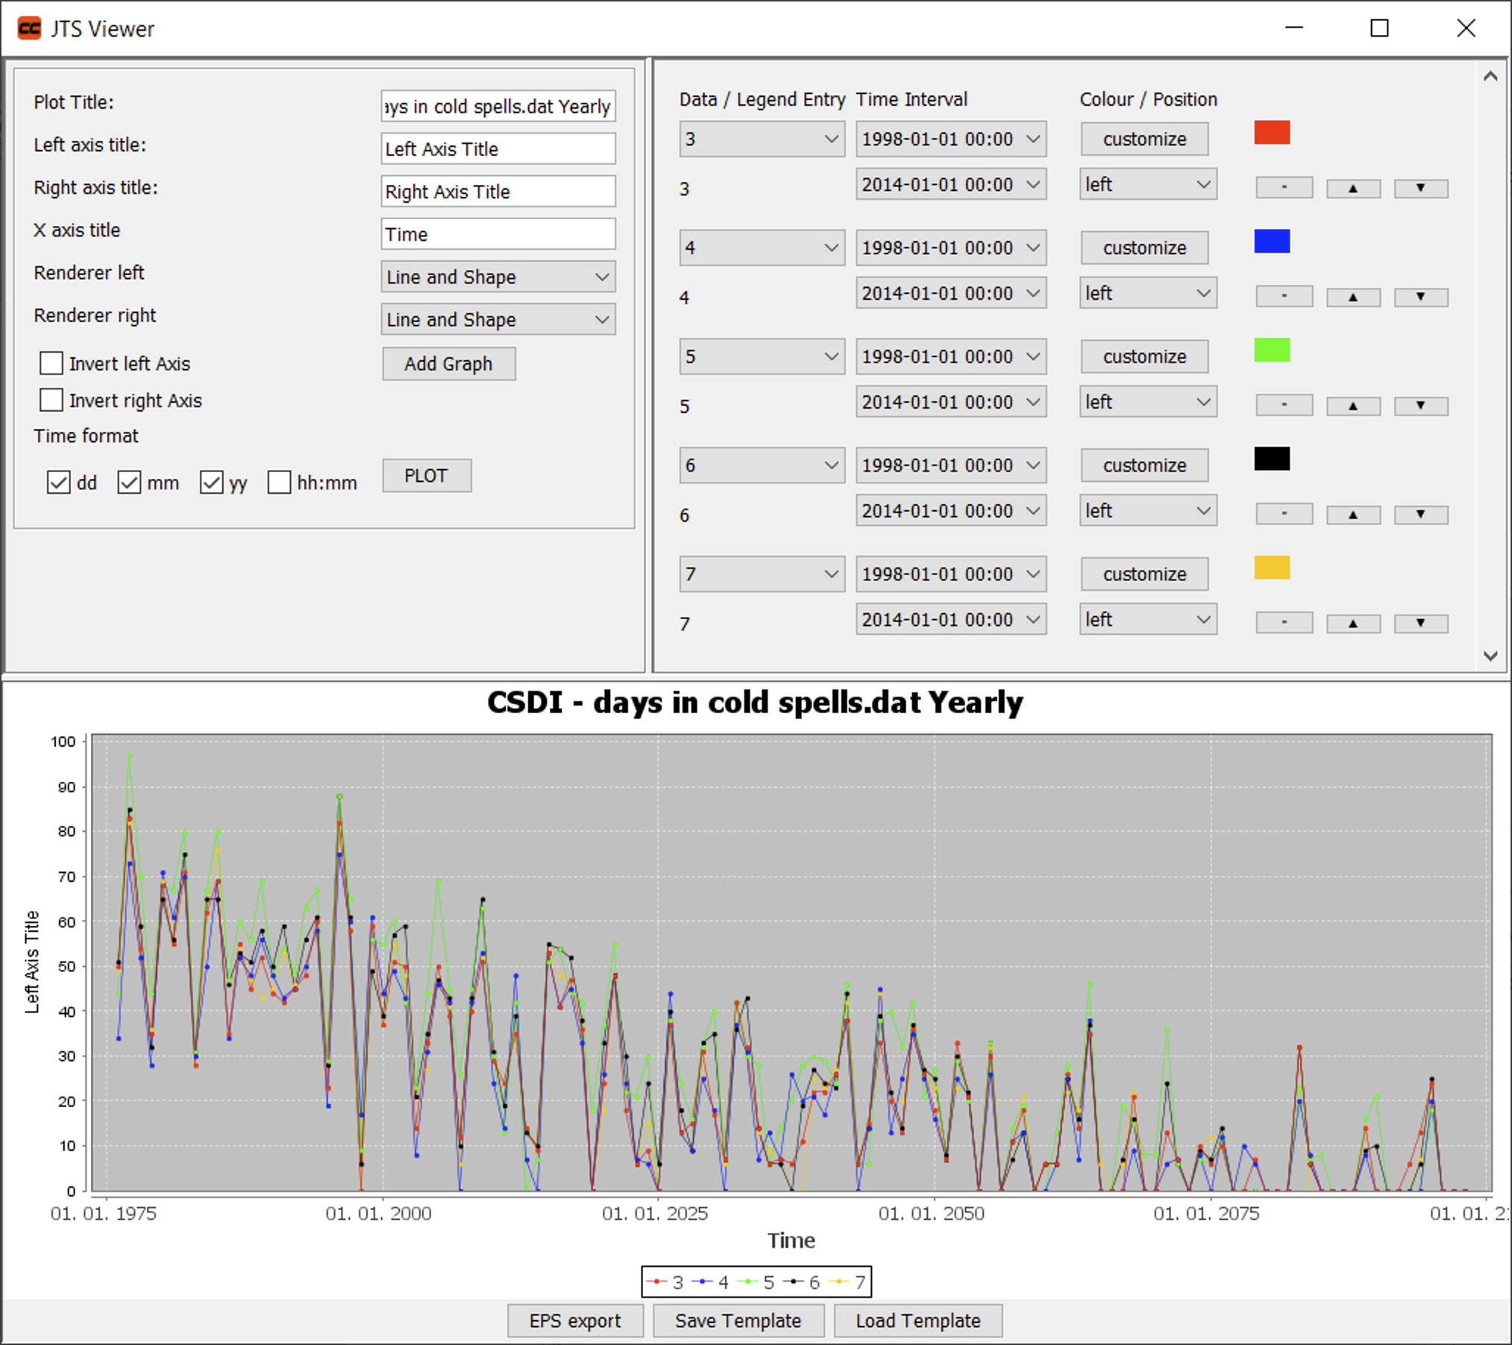Move series 3 up with arrow button
Image resolution: width=1512 pixels, height=1345 pixels.
1352,188
